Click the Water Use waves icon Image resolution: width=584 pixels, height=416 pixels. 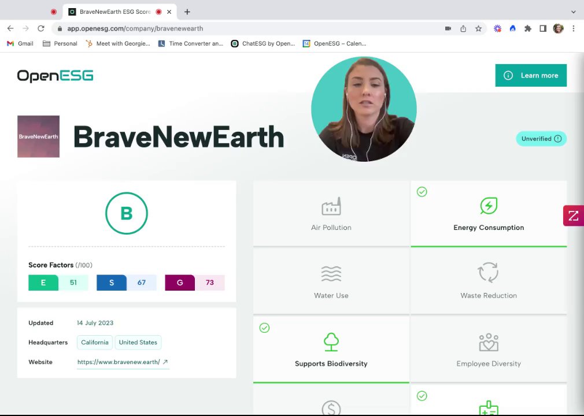pos(331,274)
